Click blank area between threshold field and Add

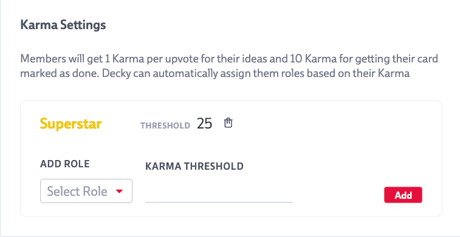(338, 195)
